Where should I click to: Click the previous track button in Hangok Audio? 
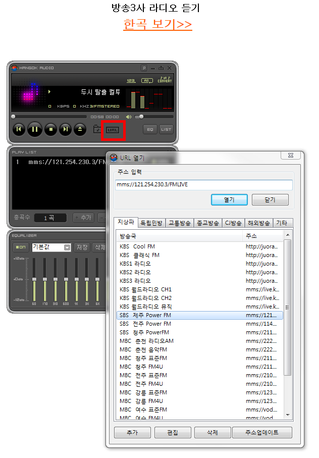click(19, 129)
